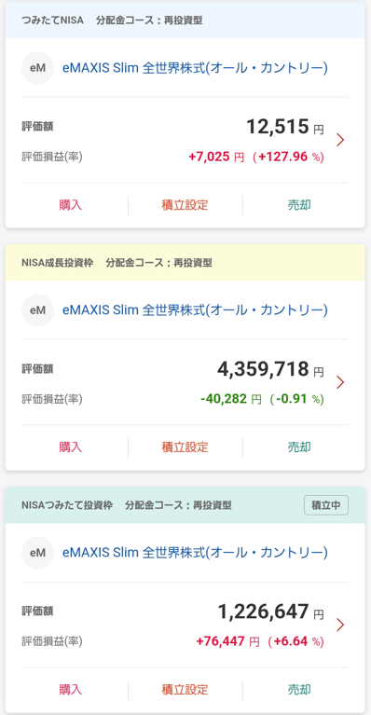
Task: Expand details chevron beside 4,359,718 円
Action: point(340,382)
